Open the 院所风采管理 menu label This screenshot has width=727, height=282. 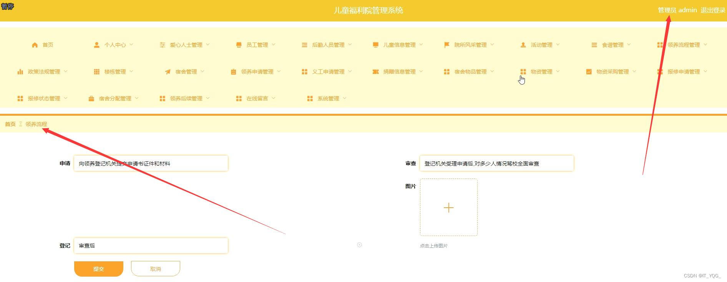coord(471,45)
